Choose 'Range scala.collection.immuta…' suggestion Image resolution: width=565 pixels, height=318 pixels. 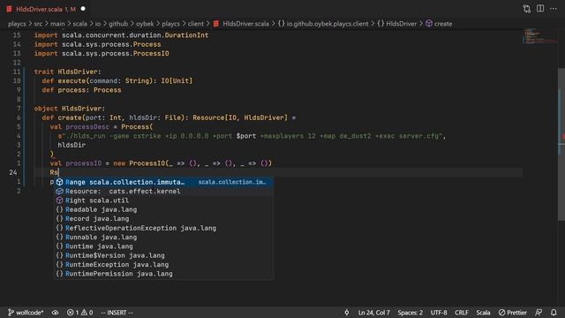164,182
